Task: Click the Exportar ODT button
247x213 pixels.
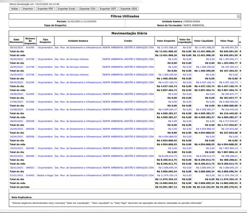Action: click(x=108, y=8)
